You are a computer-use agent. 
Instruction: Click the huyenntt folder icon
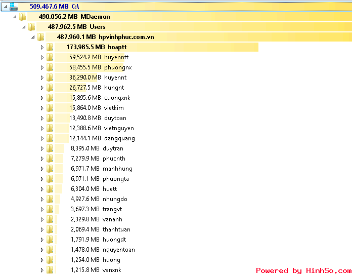coord(50,57)
